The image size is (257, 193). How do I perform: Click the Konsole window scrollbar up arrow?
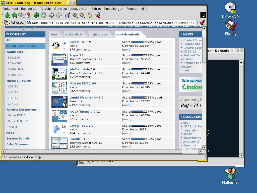[x=241, y=62]
